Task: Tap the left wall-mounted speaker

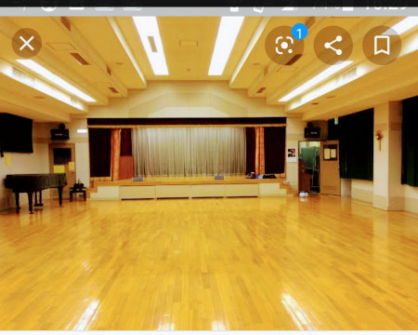Action: (x=59, y=133)
